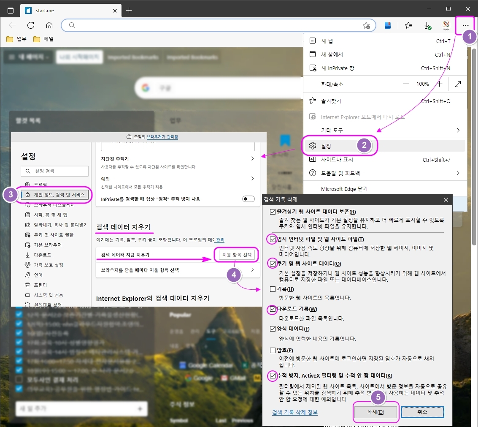Toggle 임시 인터넷 파일 및 웹 사이트 파일 checkbox
Viewport: 478px width, 427px height.
click(x=273, y=239)
